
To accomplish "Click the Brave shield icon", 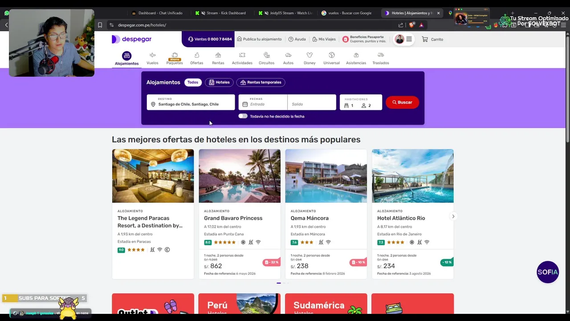I will click(411, 25).
